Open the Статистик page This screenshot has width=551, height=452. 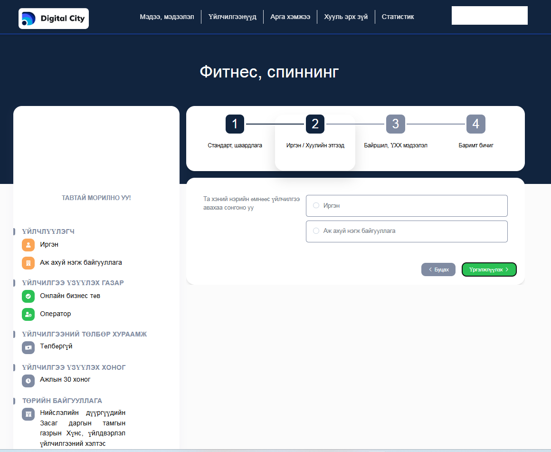pos(398,17)
